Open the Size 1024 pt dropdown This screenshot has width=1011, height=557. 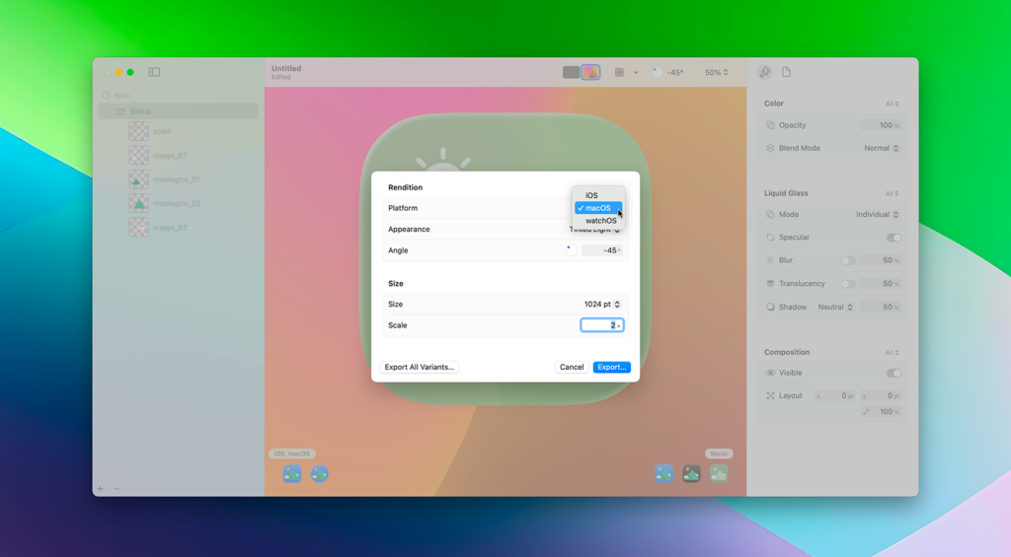point(602,305)
